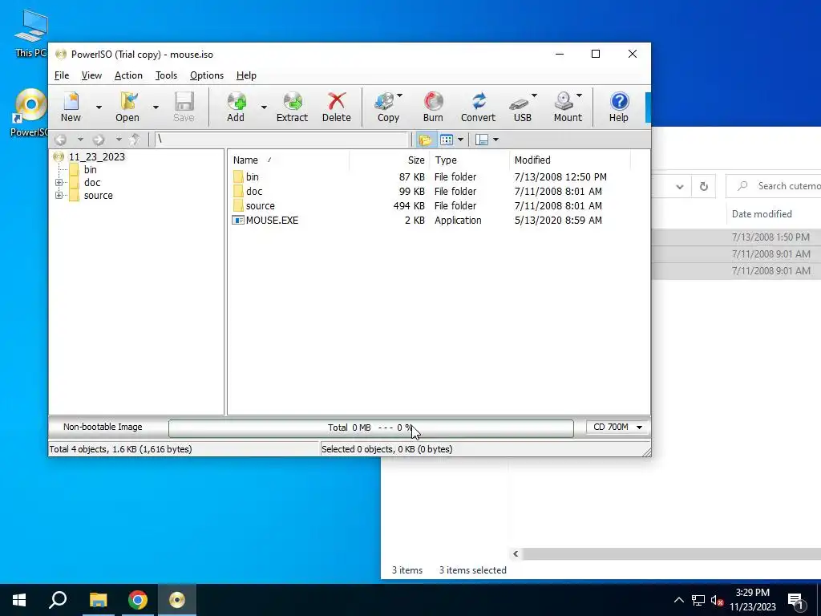Click Explorer's horizontal scrollbar left arrow
Image resolution: width=821 pixels, height=616 pixels.
coord(516,553)
